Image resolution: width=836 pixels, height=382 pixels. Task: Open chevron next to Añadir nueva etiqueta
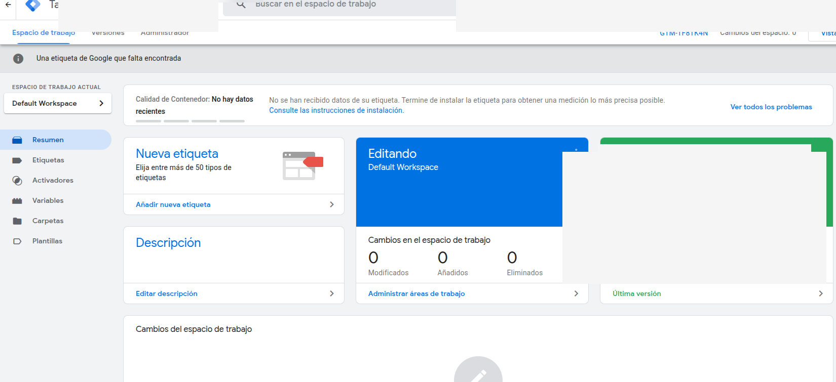[x=332, y=204]
